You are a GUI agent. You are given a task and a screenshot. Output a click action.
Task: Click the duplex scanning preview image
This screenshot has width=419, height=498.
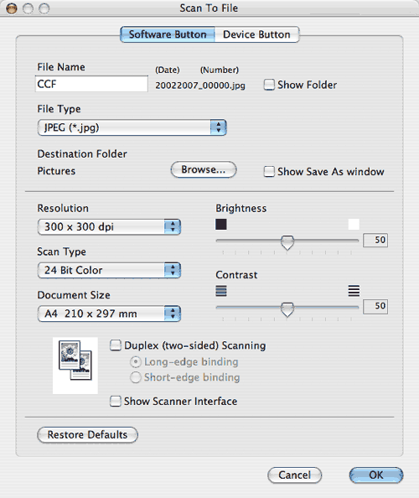click(75, 366)
